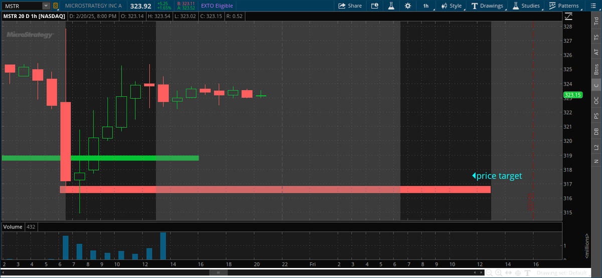Viewport: 602px width, 278px height.
Task: Click the MSTR 20 D 1h [NASDAQ] chart label
Action: tap(34, 16)
